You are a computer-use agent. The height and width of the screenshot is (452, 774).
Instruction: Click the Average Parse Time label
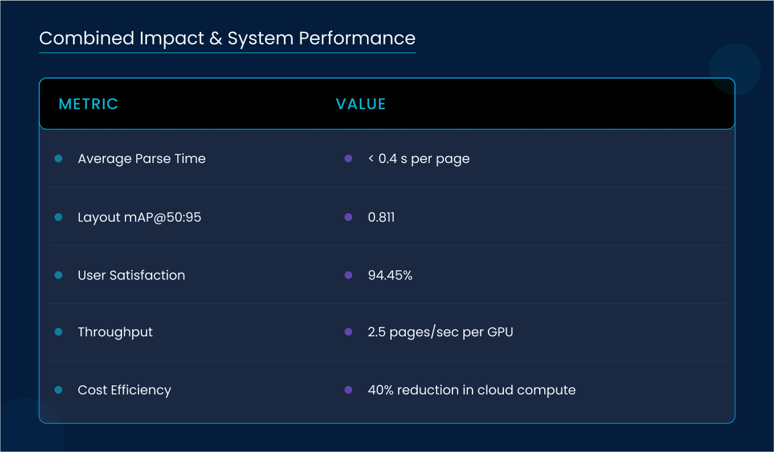click(x=141, y=158)
